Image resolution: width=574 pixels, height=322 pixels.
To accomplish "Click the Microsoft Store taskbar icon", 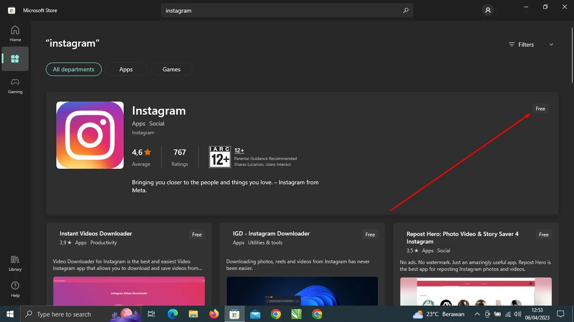I will click(235, 314).
